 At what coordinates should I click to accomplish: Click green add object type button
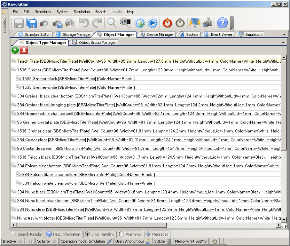(x=15, y=50)
